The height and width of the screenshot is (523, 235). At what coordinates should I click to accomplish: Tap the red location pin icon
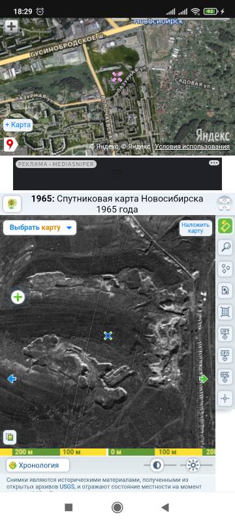click(10, 144)
